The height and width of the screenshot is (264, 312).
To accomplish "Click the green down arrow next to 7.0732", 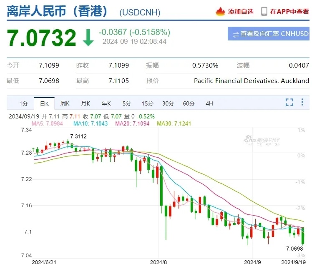I will pyautogui.click(x=88, y=37).
